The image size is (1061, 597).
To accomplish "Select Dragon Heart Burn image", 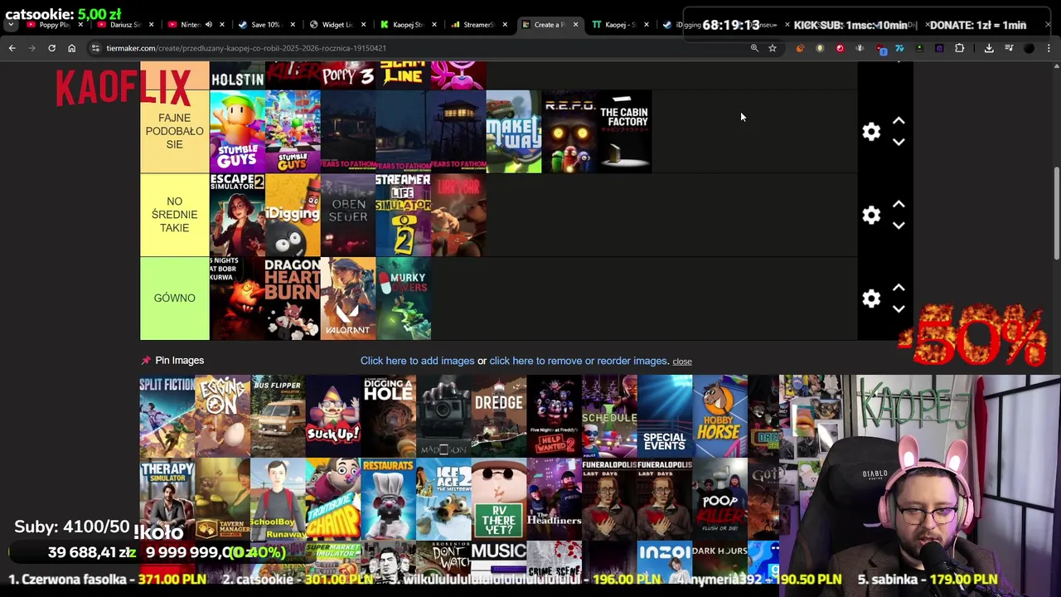I will tap(293, 298).
